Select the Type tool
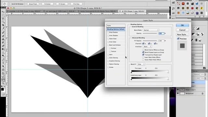This screenshot has width=208, height=117. point(3,63)
